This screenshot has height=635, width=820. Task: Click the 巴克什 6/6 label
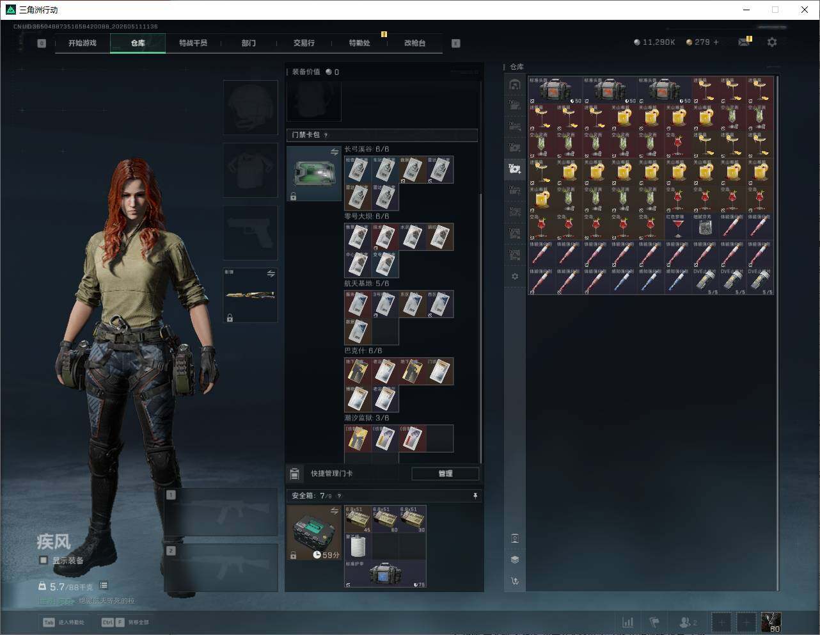tap(363, 351)
